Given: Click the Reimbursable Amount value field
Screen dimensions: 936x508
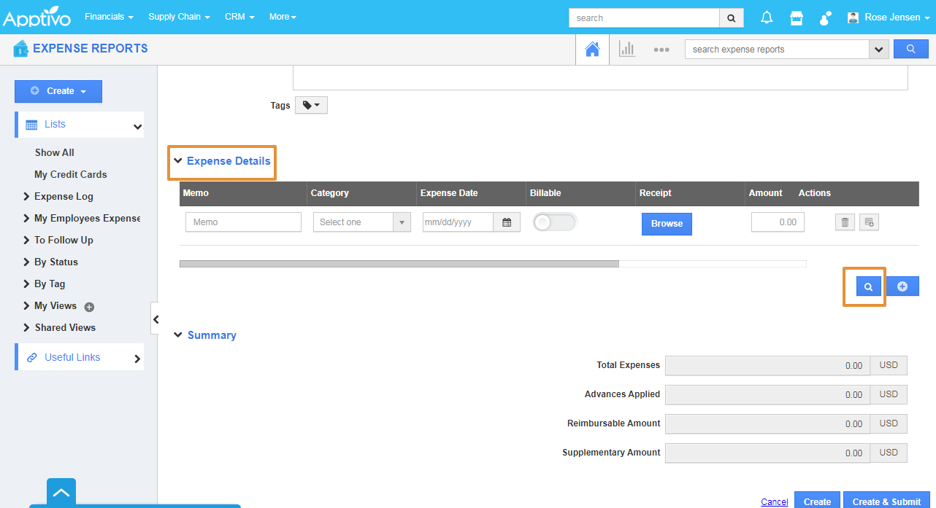Looking at the screenshot, I should click(x=768, y=423).
